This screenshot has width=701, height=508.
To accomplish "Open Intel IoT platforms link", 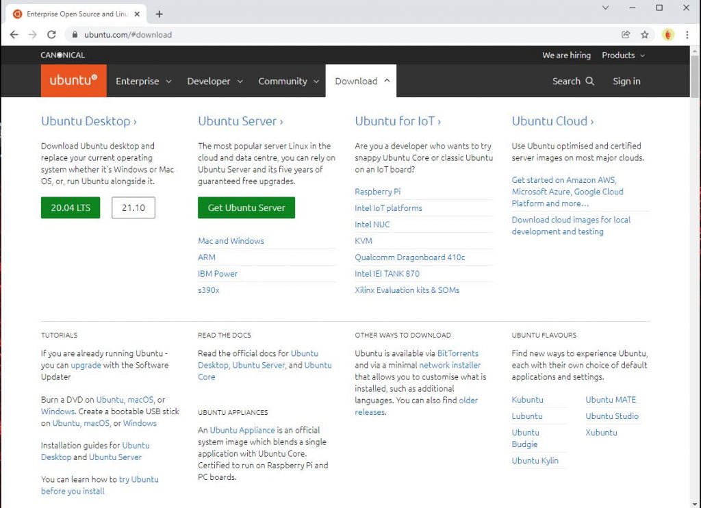I will pyautogui.click(x=389, y=208).
